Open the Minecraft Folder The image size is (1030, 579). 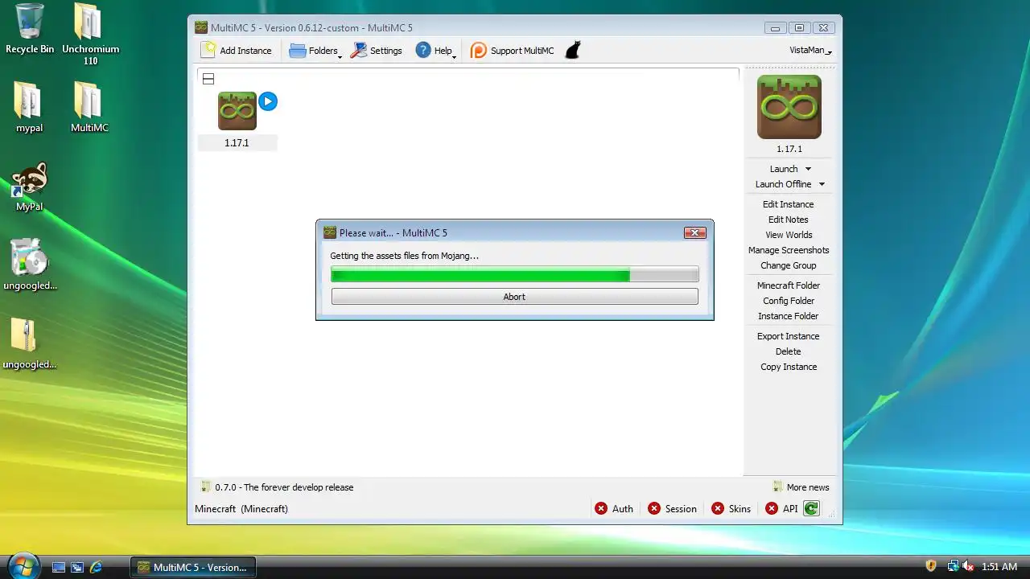coord(789,285)
